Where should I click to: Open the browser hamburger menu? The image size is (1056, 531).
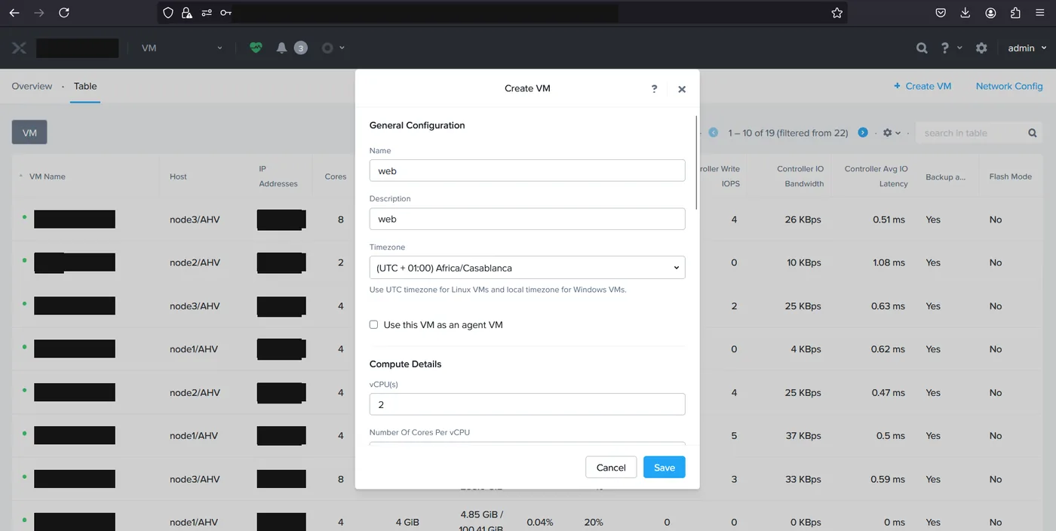[1041, 13]
